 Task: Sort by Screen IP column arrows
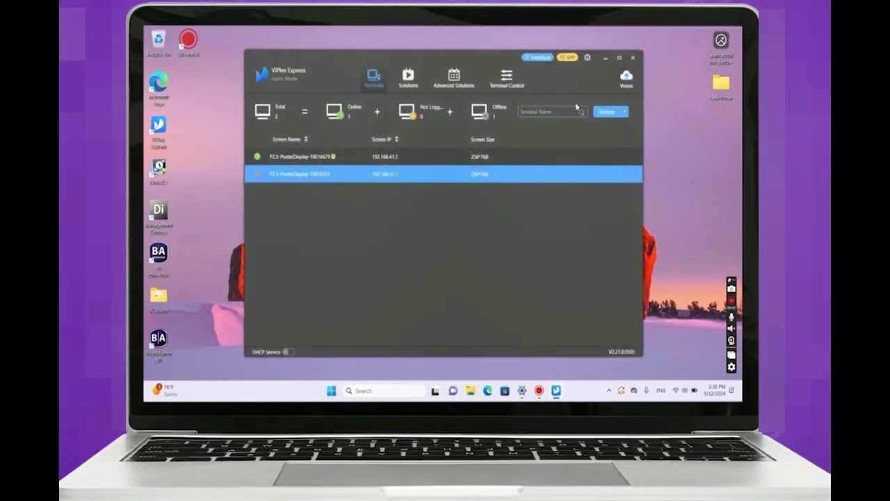pos(396,139)
